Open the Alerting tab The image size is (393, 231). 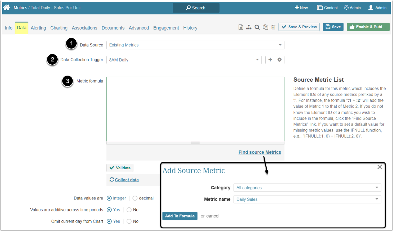(x=38, y=28)
